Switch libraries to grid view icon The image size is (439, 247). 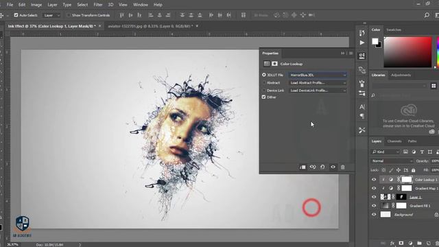(x=434, y=86)
